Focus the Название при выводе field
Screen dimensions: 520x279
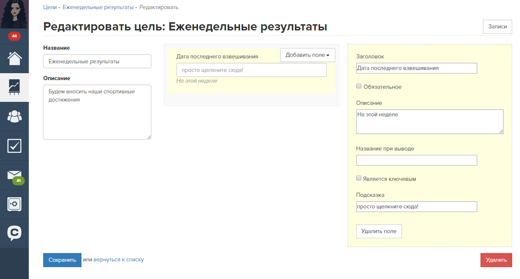[416, 160]
